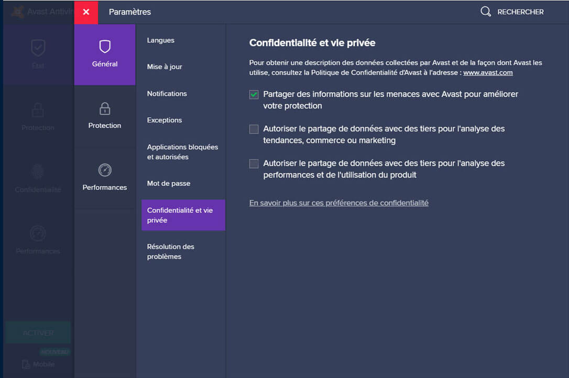
Task: Open the Mobile item in main sidebar
Action: [x=38, y=364]
